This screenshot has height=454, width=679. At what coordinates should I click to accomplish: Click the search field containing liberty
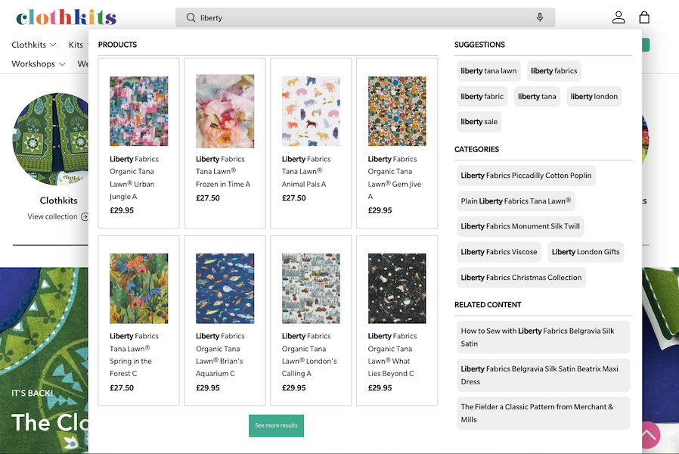[365, 17]
